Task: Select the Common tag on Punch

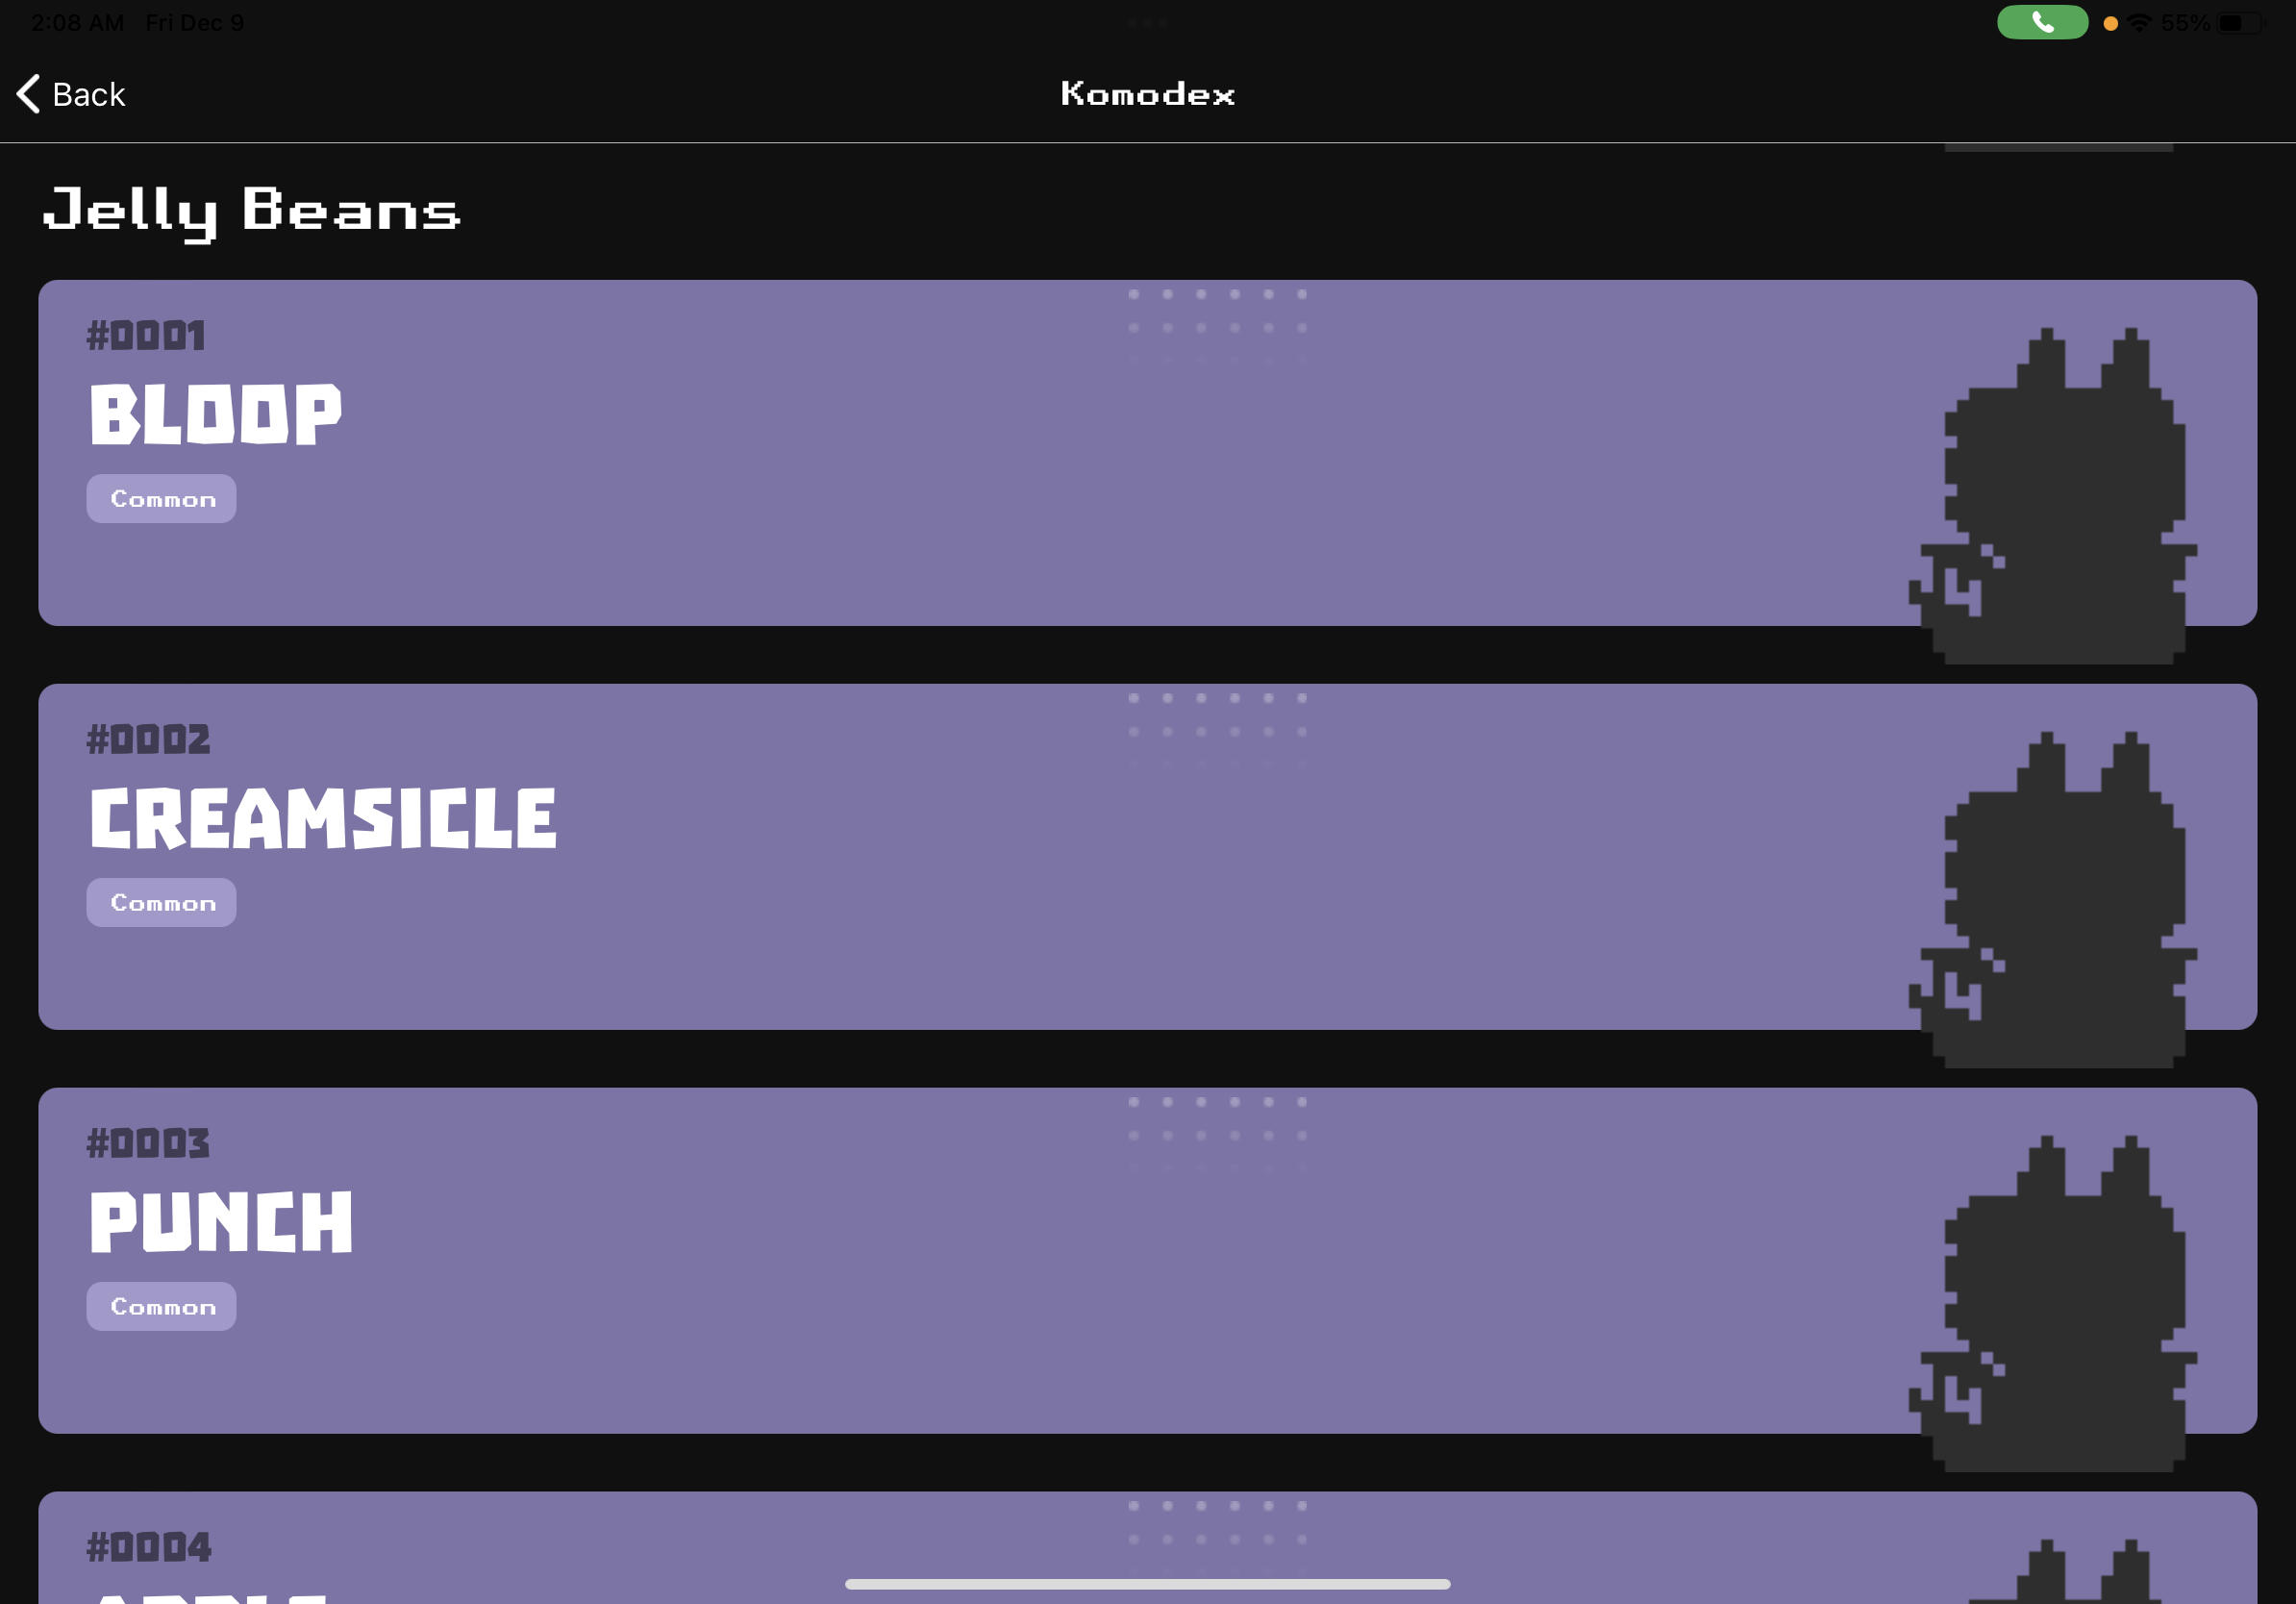Action: 161,1306
